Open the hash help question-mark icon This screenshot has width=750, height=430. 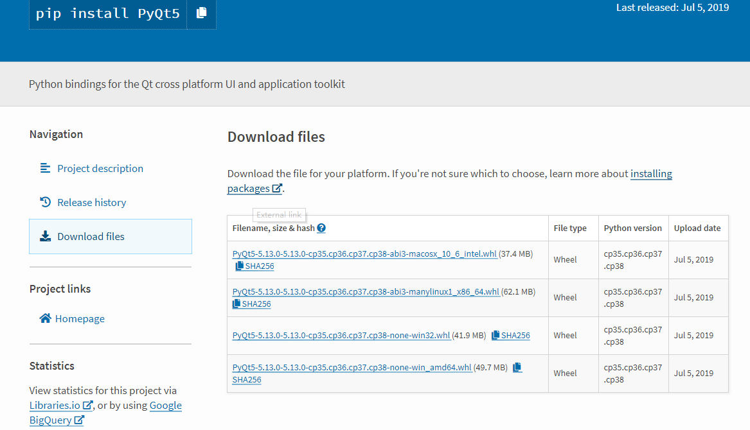pyautogui.click(x=321, y=228)
